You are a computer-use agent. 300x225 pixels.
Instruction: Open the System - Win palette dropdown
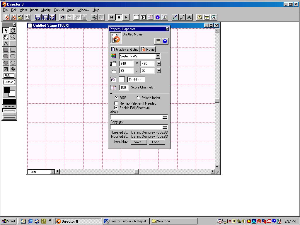coord(158,56)
